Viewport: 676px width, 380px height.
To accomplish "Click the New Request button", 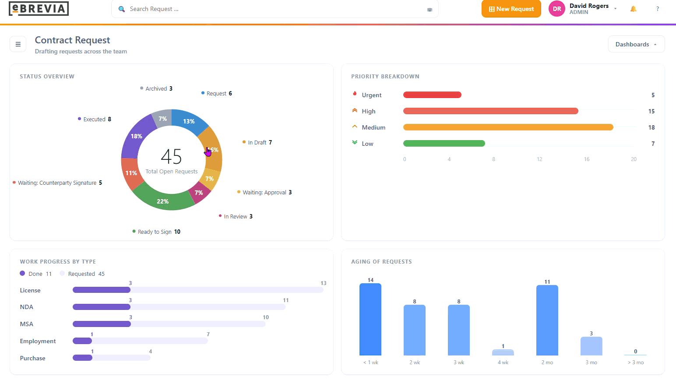I will [511, 9].
